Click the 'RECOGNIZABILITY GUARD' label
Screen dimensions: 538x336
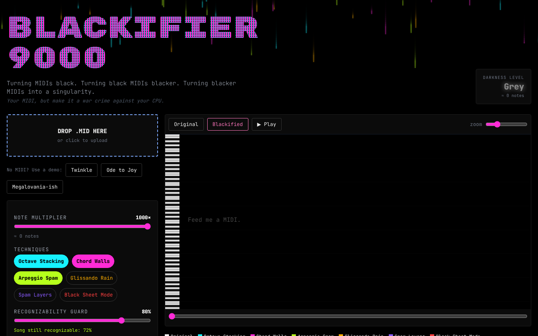tap(51, 312)
